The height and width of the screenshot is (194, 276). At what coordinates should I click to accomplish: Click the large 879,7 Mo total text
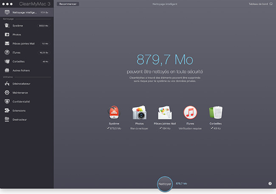tap(165, 60)
